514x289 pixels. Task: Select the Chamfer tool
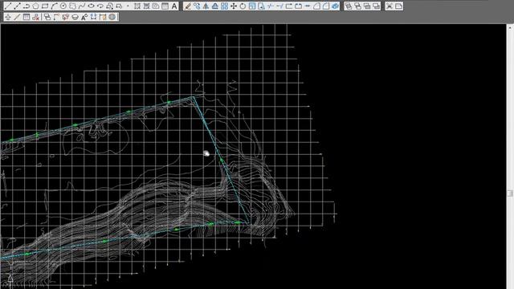tap(316, 6)
